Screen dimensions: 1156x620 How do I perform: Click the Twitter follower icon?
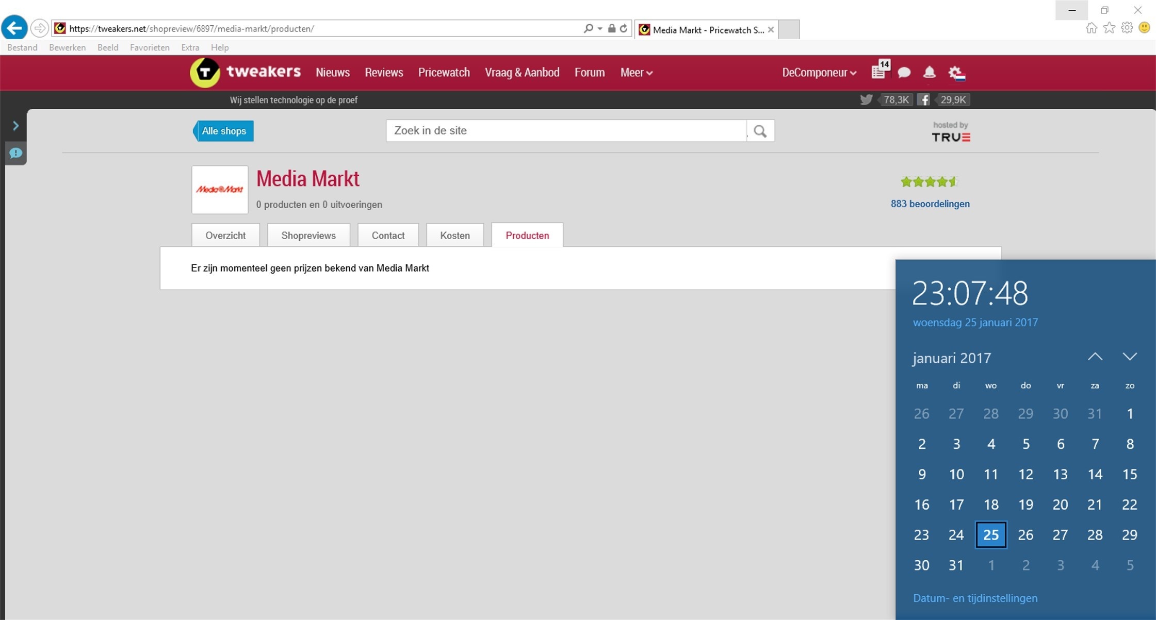tap(866, 99)
